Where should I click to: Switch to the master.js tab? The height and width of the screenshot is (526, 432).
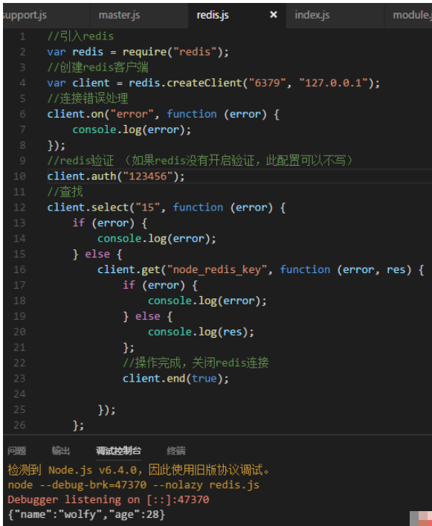119,15
